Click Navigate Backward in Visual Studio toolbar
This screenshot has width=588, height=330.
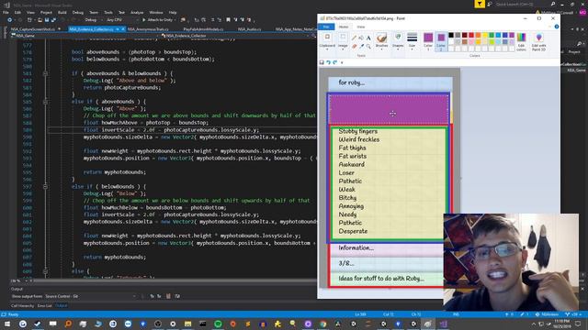(x=10, y=20)
